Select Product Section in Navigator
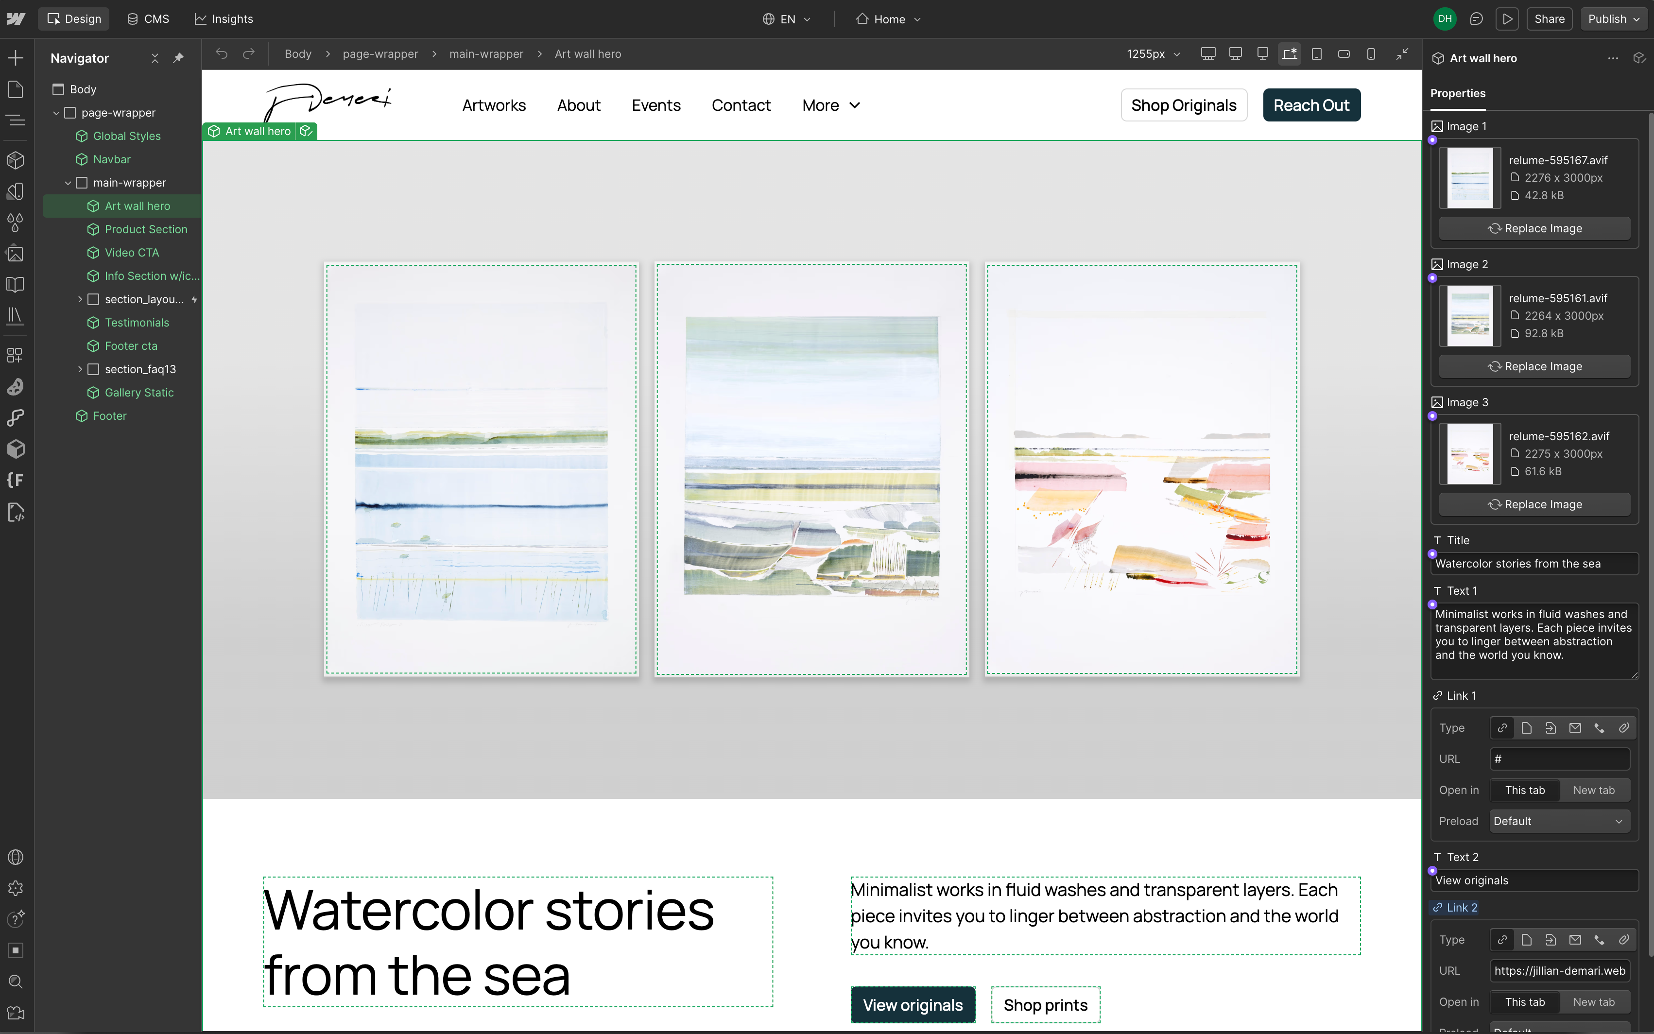 tap(145, 229)
